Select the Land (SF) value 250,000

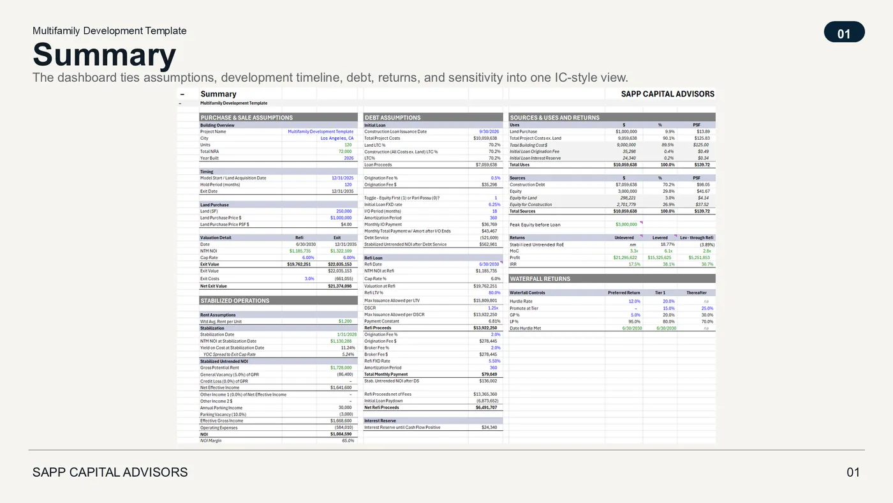(x=344, y=211)
